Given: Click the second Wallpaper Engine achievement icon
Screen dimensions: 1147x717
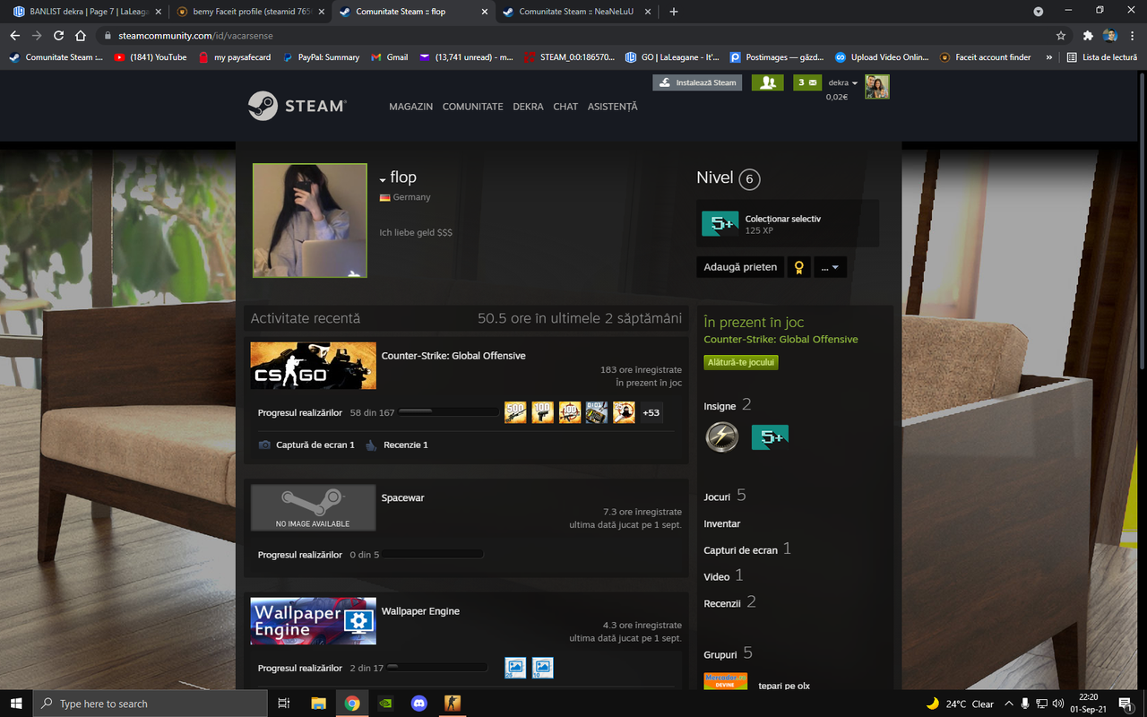Looking at the screenshot, I should pyautogui.click(x=542, y=668).
